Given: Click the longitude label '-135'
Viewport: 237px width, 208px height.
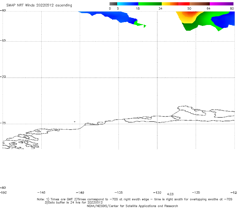Looking at the screenshot, I should [118, 192].
